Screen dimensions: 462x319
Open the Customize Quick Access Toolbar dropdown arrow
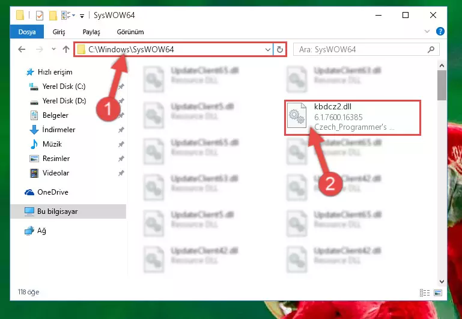82,16
